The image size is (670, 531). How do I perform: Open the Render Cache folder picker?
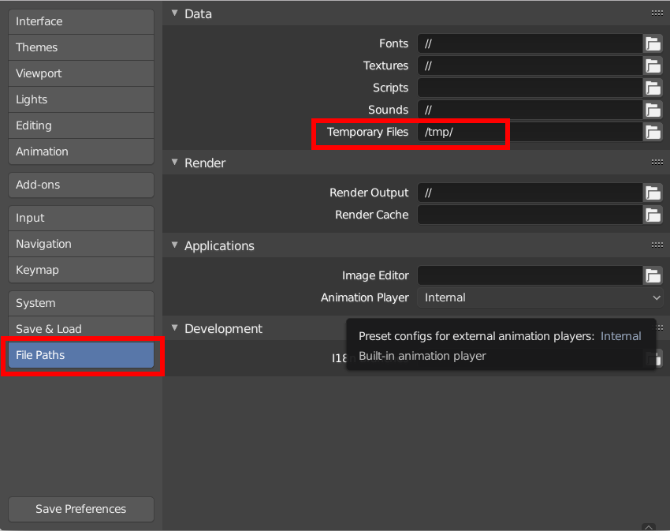click(x=653, y=215)
